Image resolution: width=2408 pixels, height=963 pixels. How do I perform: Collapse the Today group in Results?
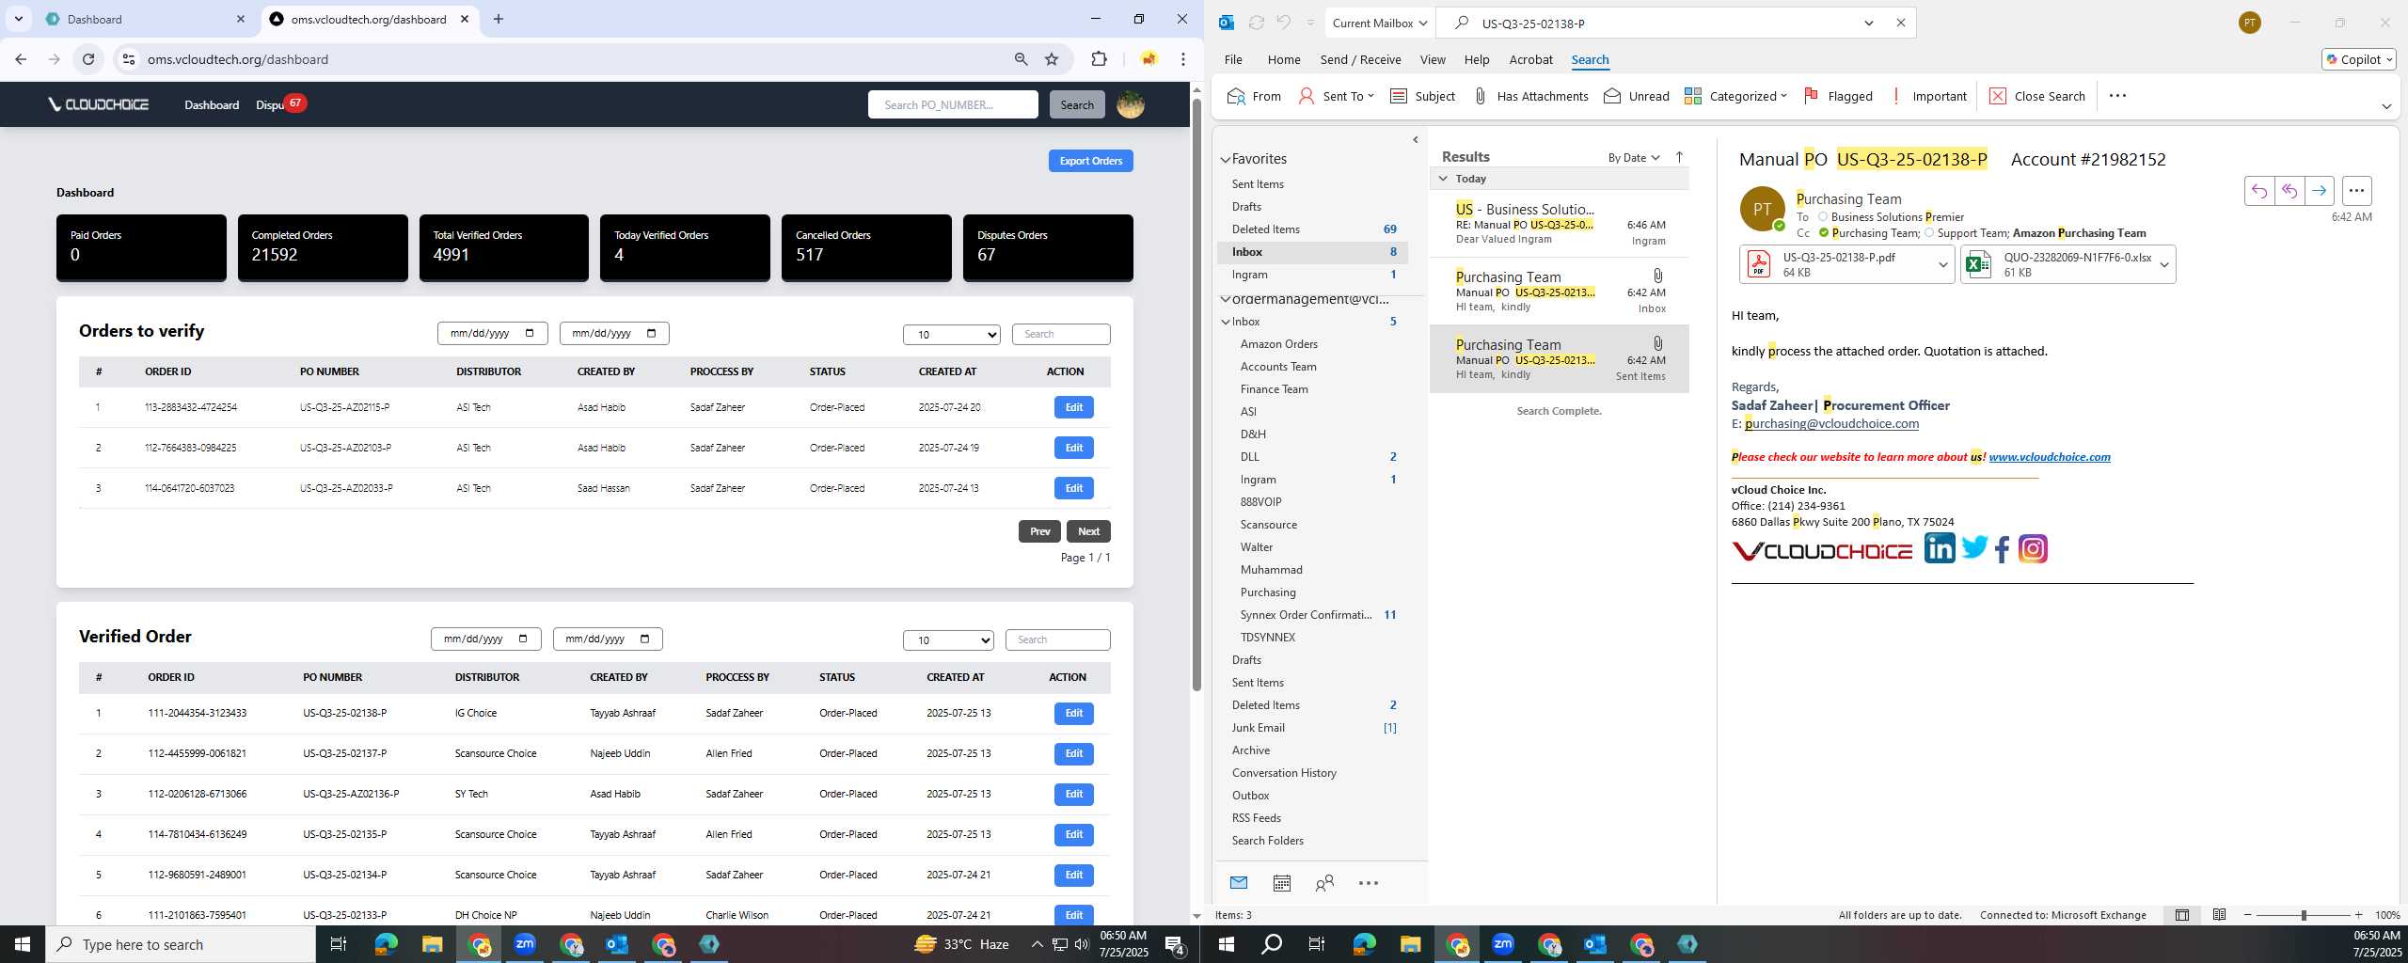pos(1443,179)
